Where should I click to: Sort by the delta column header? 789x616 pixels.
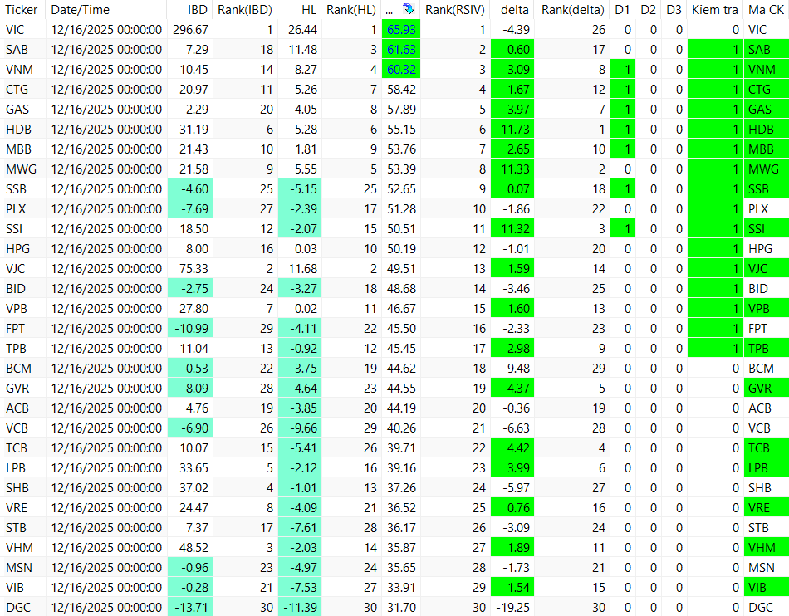pos(515,10)
